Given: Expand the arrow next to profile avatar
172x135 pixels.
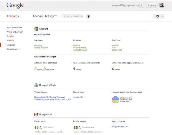Looking at the screenshot, I should [x=165, y=5].
